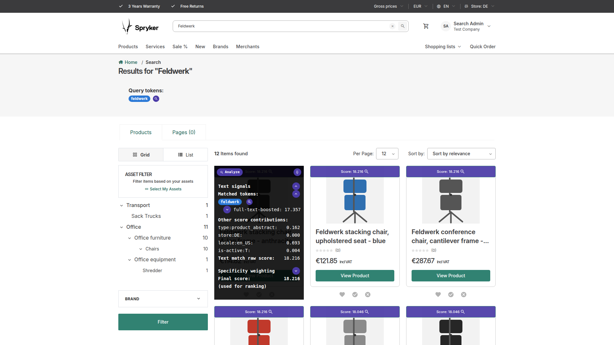Click the Spryker logo

tap(140, 26)
